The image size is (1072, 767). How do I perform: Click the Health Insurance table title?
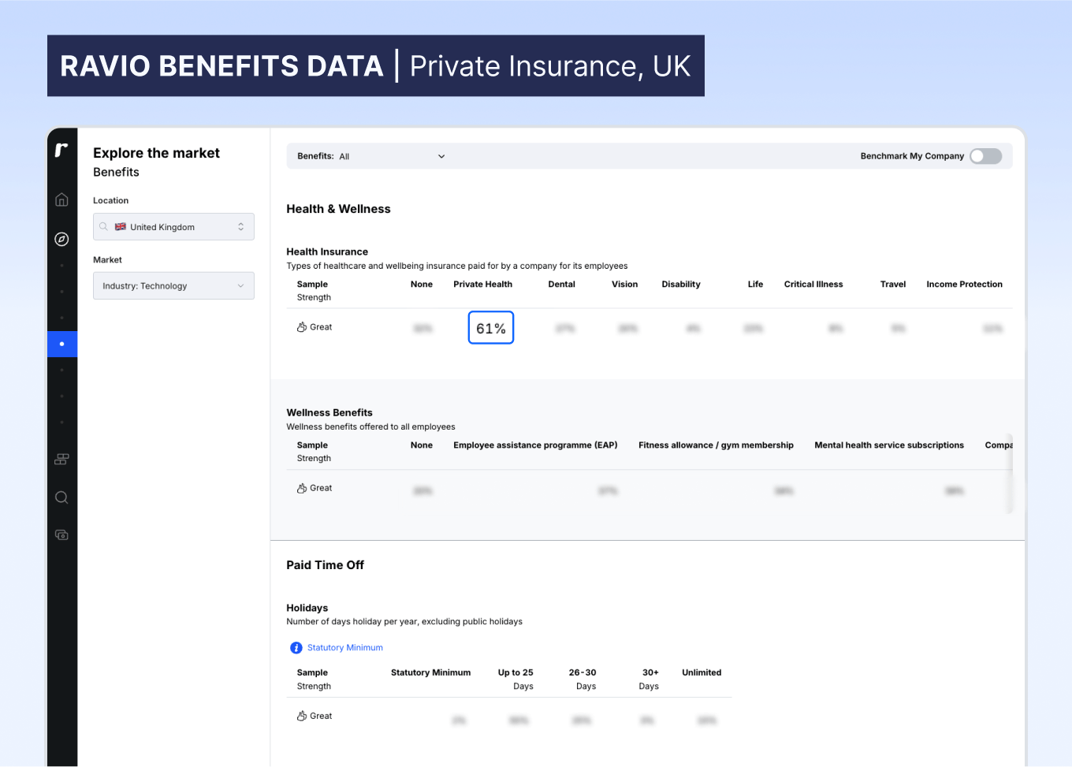[327, 252]
